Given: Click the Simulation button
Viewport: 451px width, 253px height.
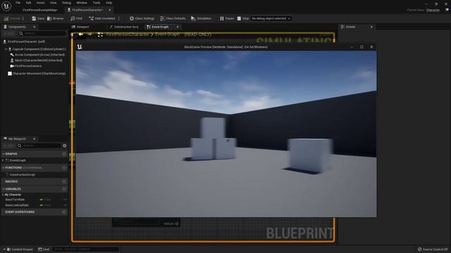Looking at the screenshot, I should click(201, 18).
